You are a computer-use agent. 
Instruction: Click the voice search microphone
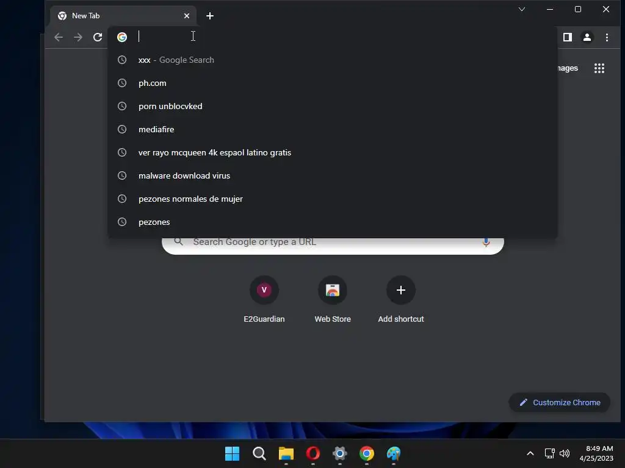point(486,242)
